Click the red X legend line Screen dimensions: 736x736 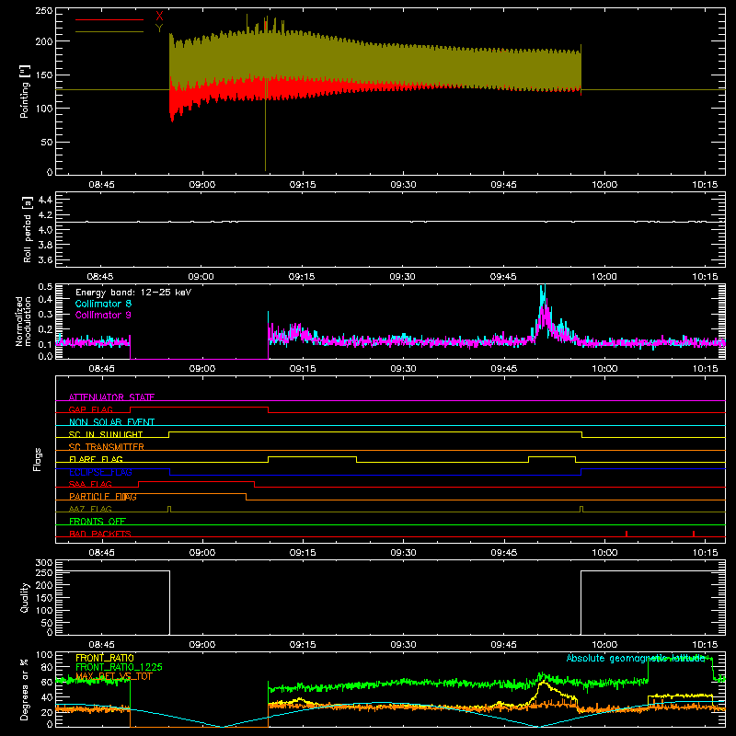109,19
